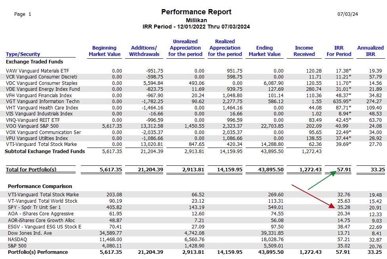Select the VIS Vanguard Industrials Index row
This screenshot has width=387, height=259.
click(x=193, y=114)
